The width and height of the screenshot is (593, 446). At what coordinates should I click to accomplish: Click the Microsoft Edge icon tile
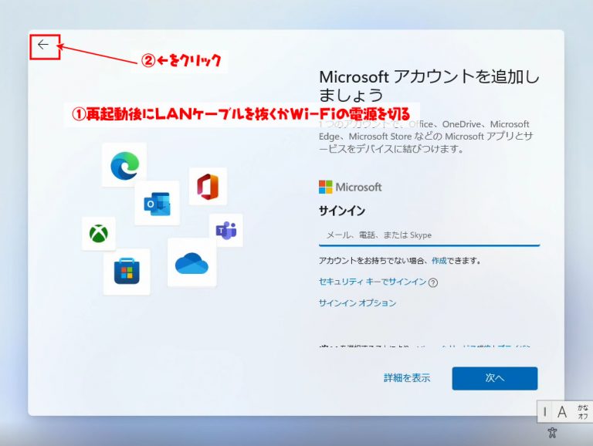coord(124,165)
